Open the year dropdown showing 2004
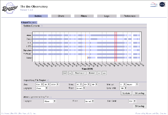Screen dimensions: 168x115 tap(54, 84)
